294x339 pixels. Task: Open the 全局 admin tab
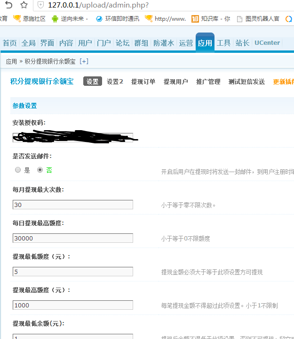(29, 43)
